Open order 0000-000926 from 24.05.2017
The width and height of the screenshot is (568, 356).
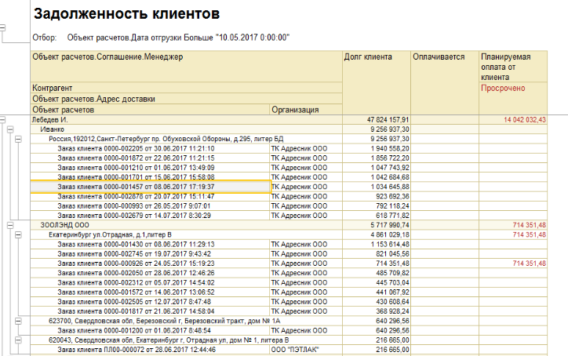tap(149, 263)
